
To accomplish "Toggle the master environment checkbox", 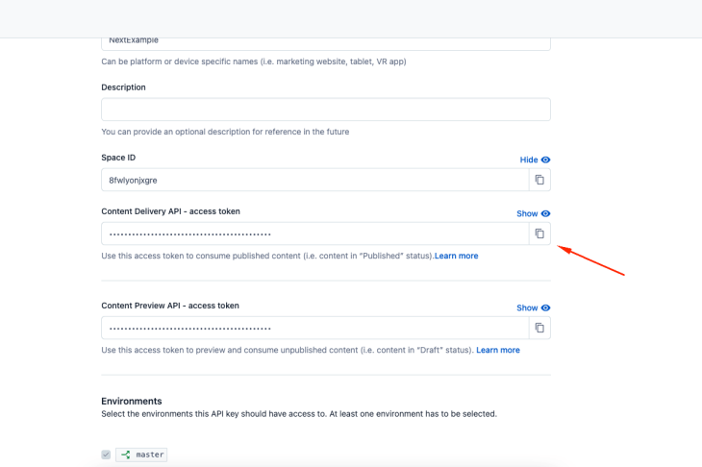I will pyautogui.click(x=106, y=455).
